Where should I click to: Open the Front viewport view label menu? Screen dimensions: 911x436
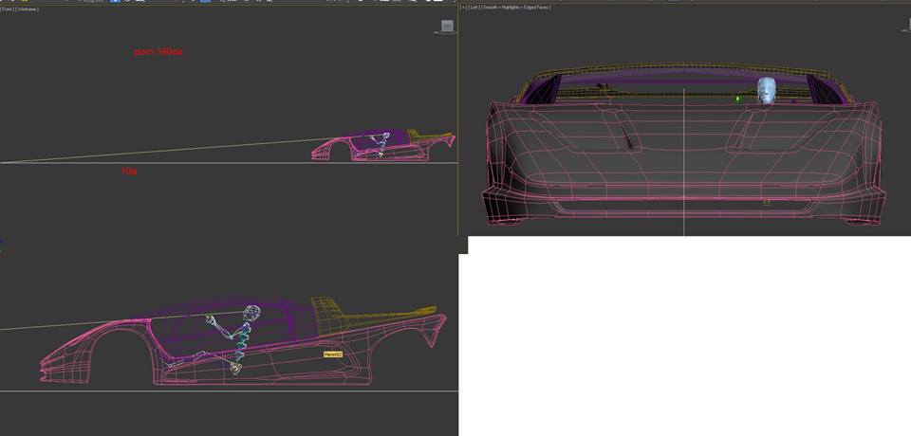click(9, 9)
